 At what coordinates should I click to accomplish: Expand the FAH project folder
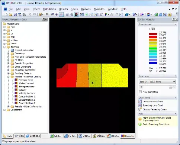click(4, 27)
